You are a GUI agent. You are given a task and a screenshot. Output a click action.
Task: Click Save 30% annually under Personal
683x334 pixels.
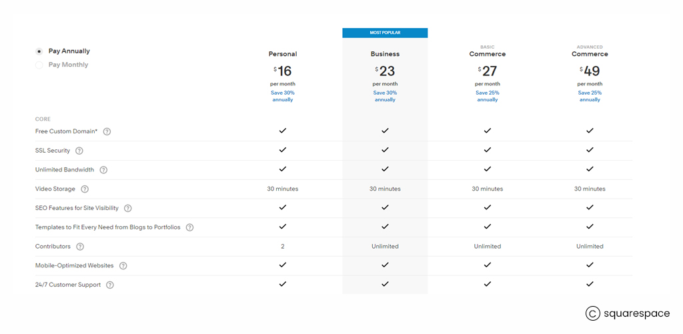pyautogui.click(x=283, y=96)
